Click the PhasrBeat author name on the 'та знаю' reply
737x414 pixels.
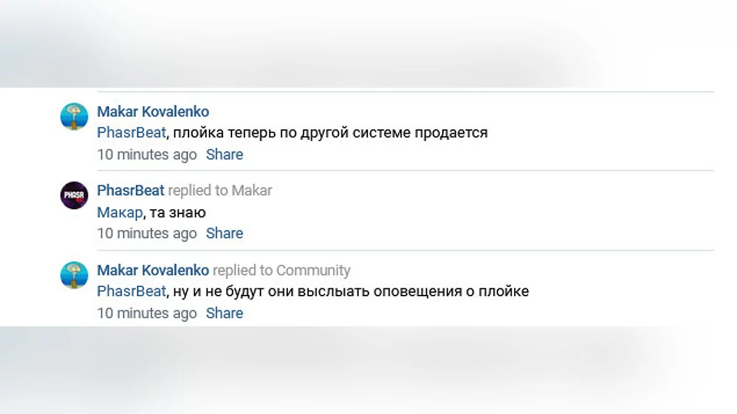[x=130, y=191]
